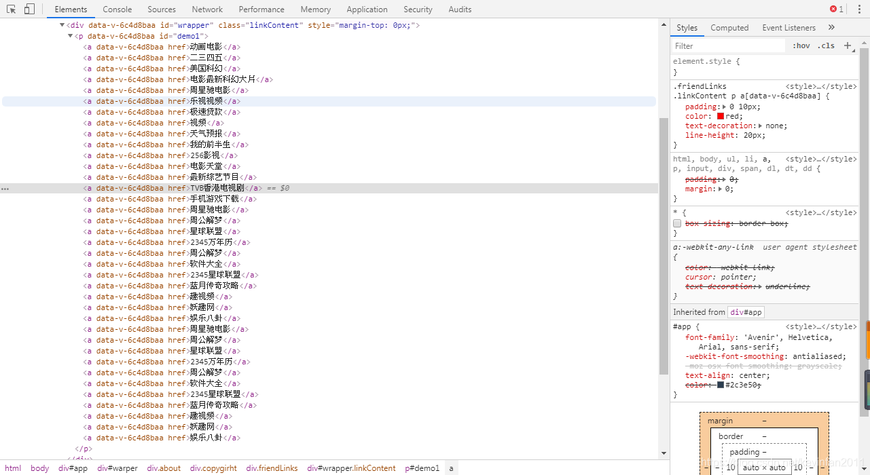Select div.copygirht breadcrumb
Image resolution: width=870 pixels, height=475 pixels.
click(x=213, y=468)
